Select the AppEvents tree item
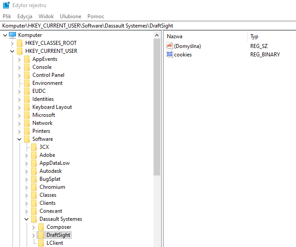 [45, 59]
